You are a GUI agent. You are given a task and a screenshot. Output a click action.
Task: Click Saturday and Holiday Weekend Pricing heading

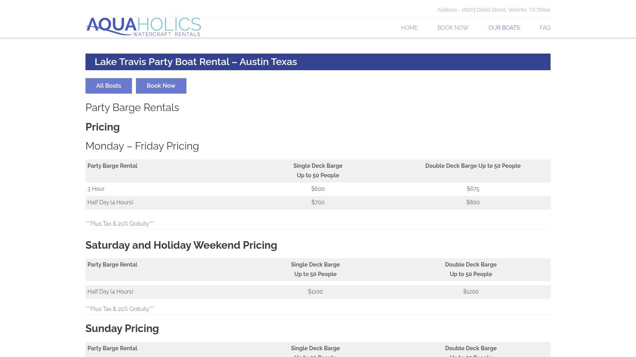[181, 245]
